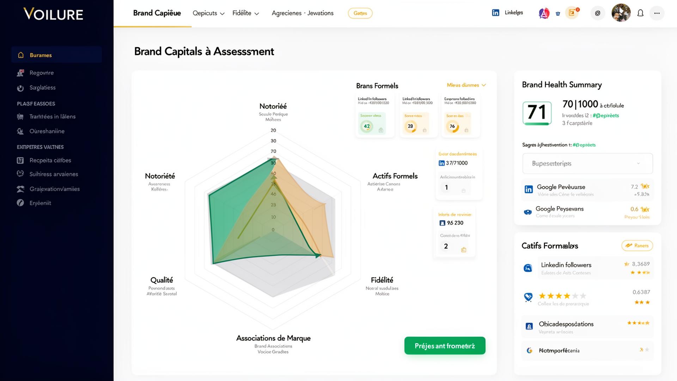The height and width of the screenshot is (381, 677).
Task: Switch to the Brand Capiêue tab
Action: (x=157, y=13)
